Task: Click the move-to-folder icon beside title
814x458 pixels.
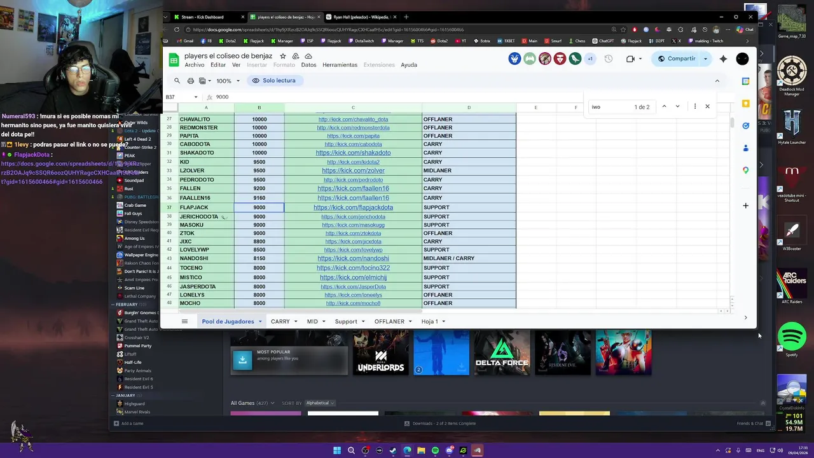Action: (x=296, y=56)
